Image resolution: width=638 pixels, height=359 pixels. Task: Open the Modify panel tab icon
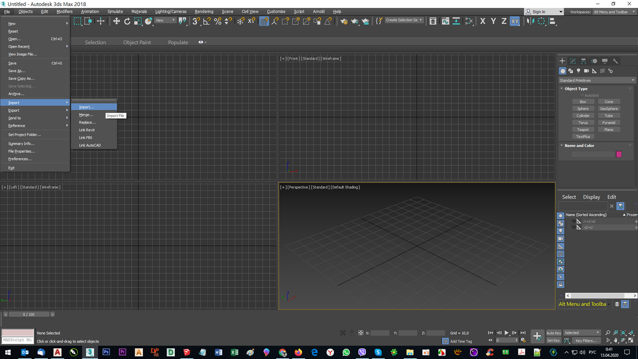[x=573, y=61]
